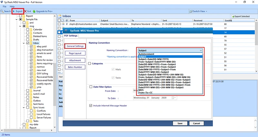Check the Calendar folder checkbox
258x137 pixels.
click(x=28, y=30)
